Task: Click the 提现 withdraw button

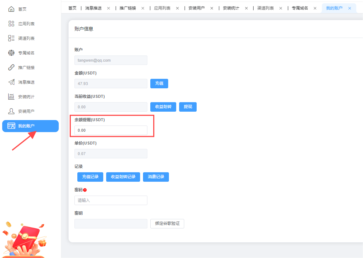Action: [188, 107]
